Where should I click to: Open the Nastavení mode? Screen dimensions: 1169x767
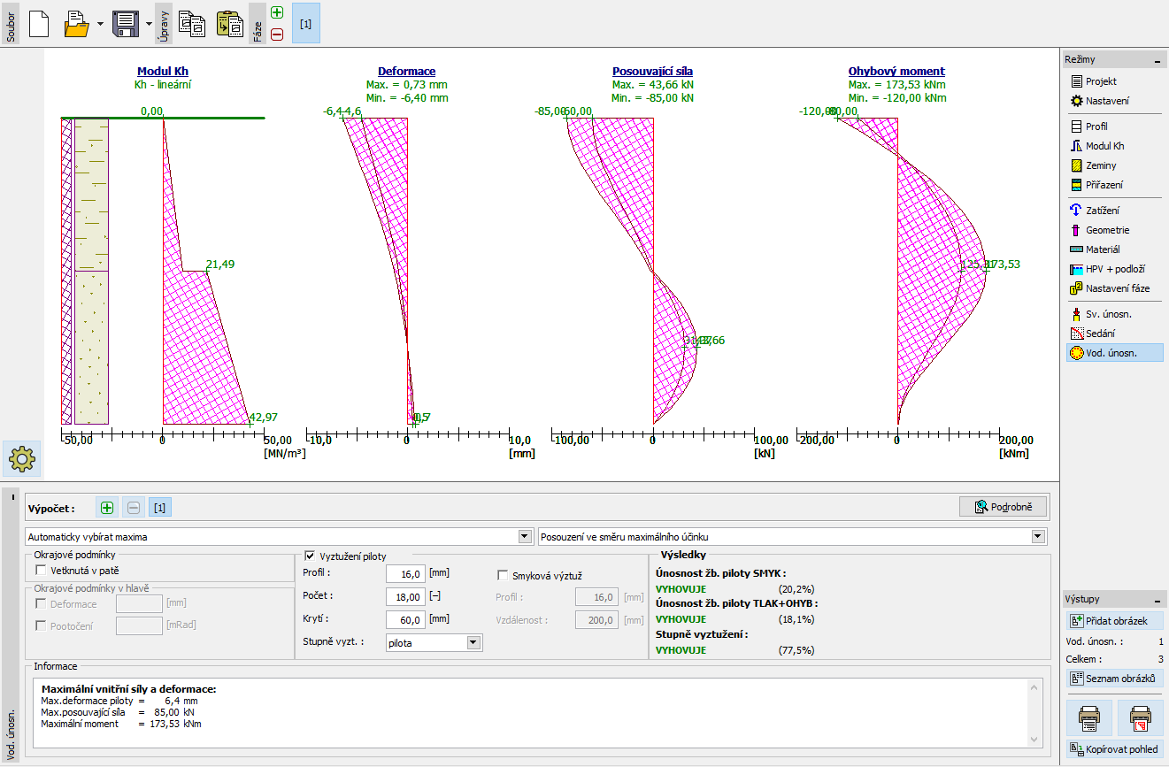(x=1113, y=101)
